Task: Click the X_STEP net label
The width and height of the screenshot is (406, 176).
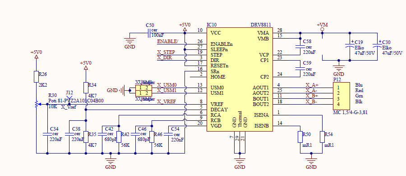Action: (166, 53)
